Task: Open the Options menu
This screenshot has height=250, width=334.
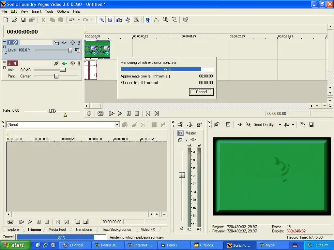Action: coord(63,11)
